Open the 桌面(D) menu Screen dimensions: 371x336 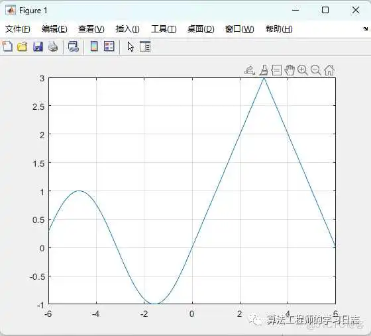pos(201,29)
